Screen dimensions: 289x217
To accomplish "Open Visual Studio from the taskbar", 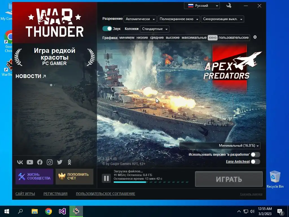I will (62, 211).
